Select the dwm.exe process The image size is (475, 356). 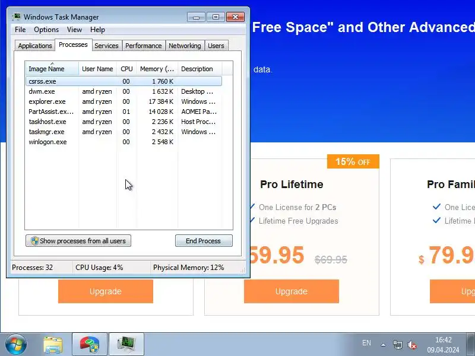pyautogui.click(x=124, y=91)
